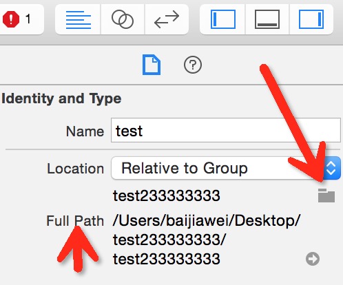Click the blue up-down arrows of Location popup

(x=331, y=168)
